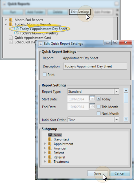Select the (Favorites) subgroup folder
Image resolution: width=137 pixels, height=186 pixels.
click(59, 139)
